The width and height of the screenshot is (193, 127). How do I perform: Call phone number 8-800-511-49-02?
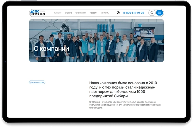click(x=134, y=13)
